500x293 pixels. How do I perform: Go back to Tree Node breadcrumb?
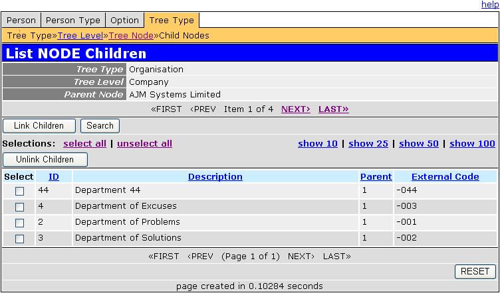(131, 35)
